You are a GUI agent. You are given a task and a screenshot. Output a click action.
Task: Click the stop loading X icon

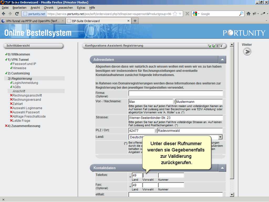[187, 14]
